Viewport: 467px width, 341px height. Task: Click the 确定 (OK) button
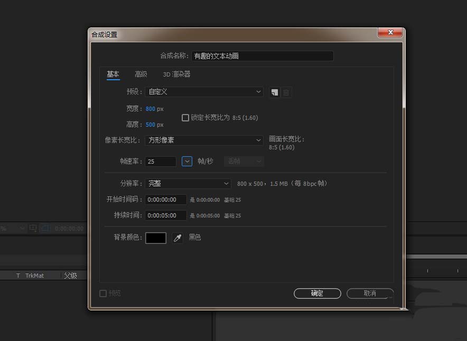coord(317,293)
